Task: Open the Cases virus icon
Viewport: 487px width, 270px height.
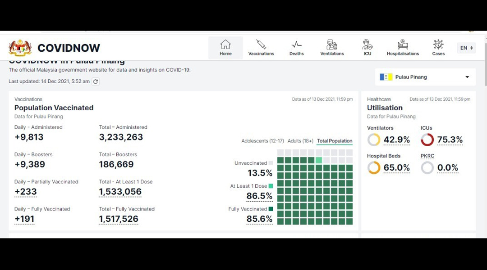Action: click(438, 45)
